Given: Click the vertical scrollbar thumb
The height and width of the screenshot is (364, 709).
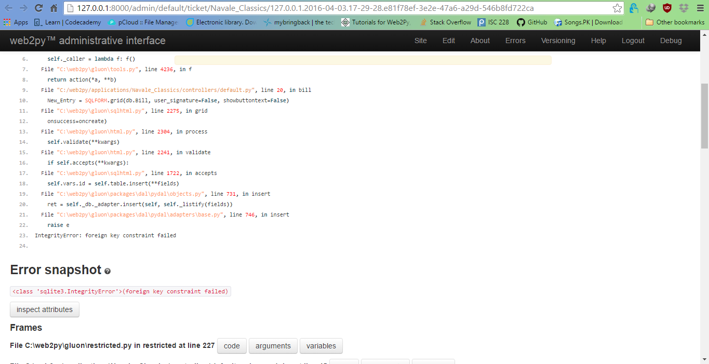Looking at the screenshot, I should (704, 116).
